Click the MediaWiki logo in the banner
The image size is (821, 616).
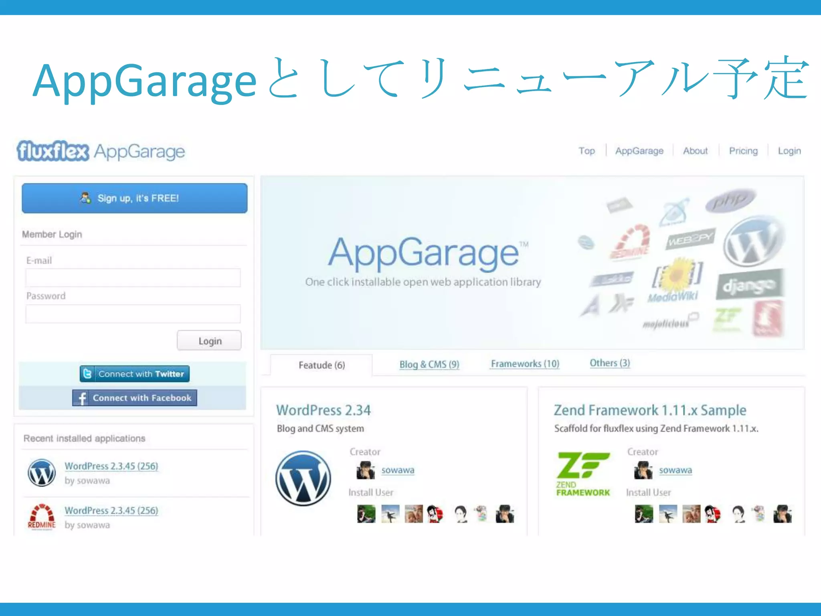coord(675,281)
